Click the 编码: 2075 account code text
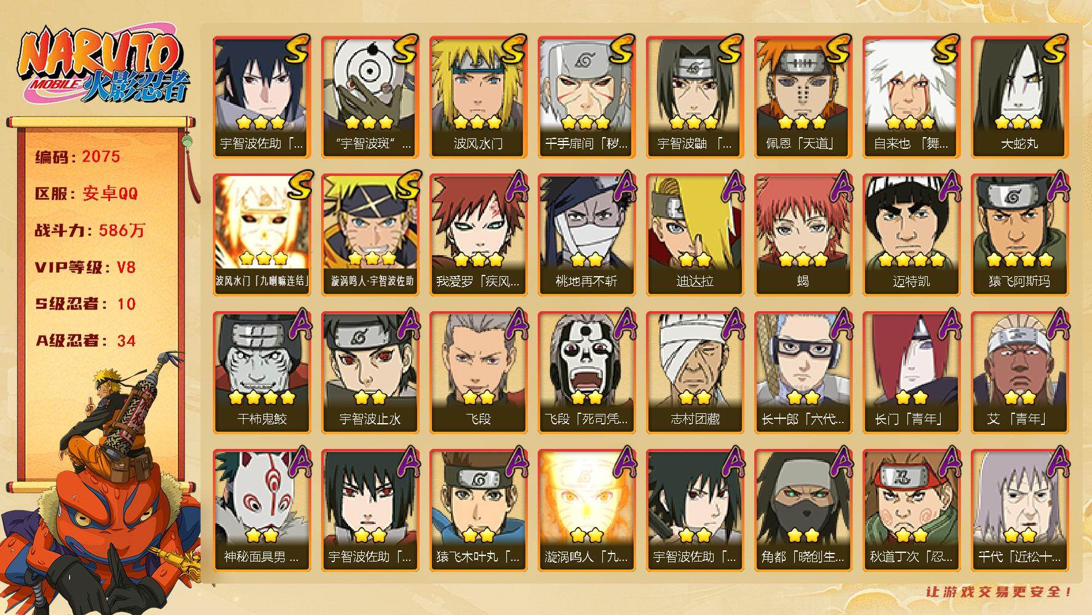The image size is (1092, 615). coord(78,157)
